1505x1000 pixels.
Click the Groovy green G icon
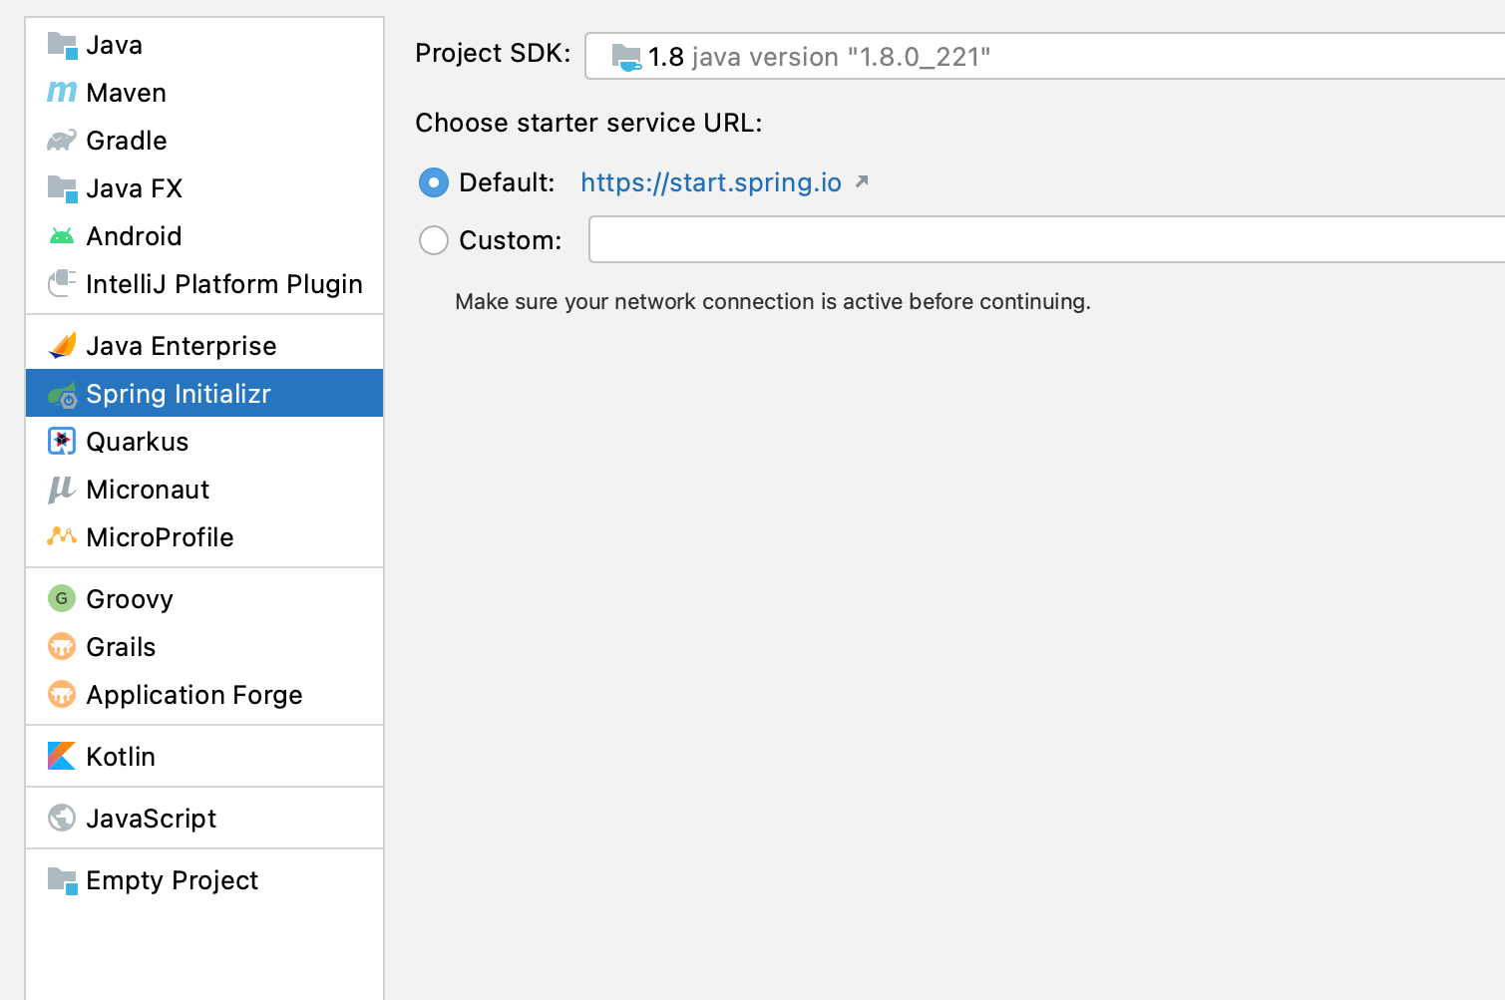[62, 598]
